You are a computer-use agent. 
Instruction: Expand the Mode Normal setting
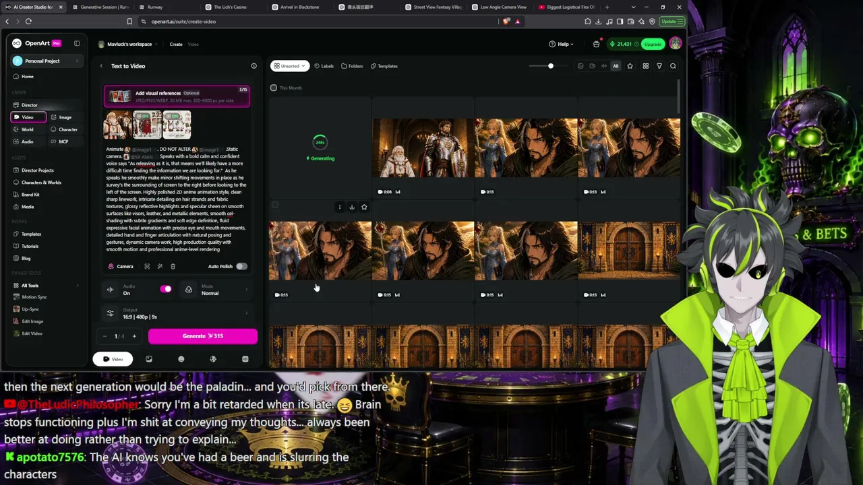pyautogui.click(x=216, y=290)
